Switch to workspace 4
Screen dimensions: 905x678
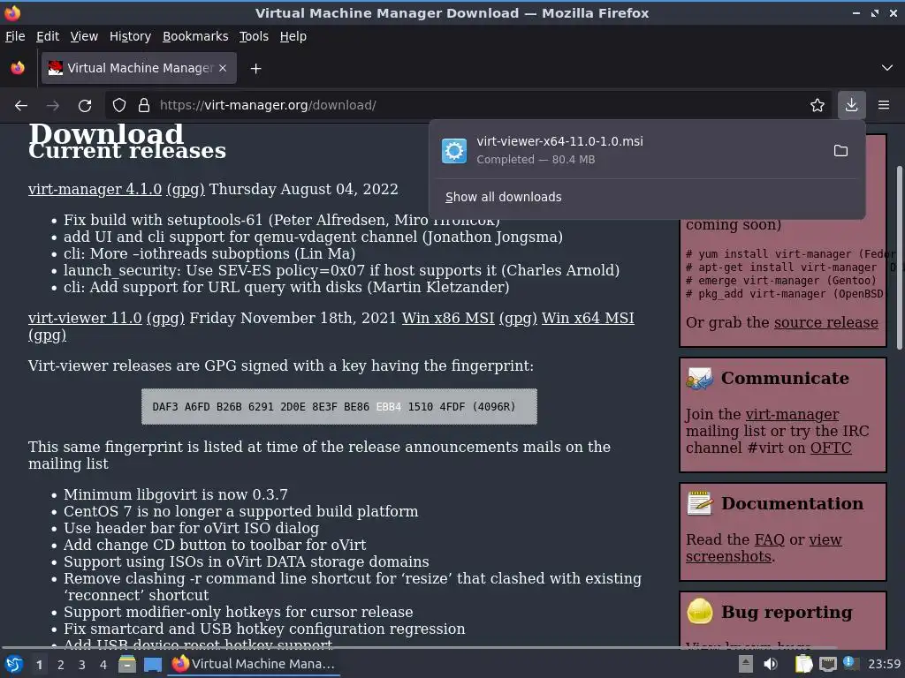[x=103, y=665]
